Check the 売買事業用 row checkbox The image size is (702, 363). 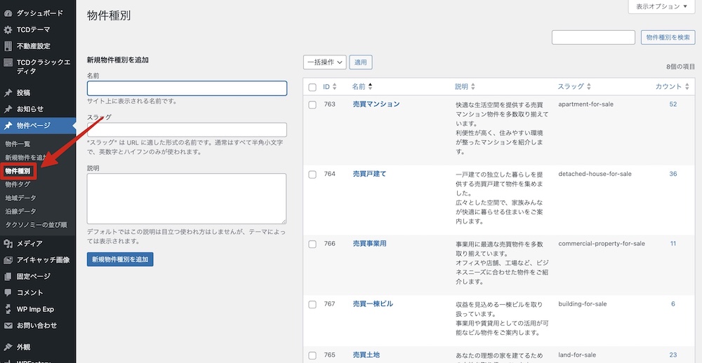click(x=312, y=244)
